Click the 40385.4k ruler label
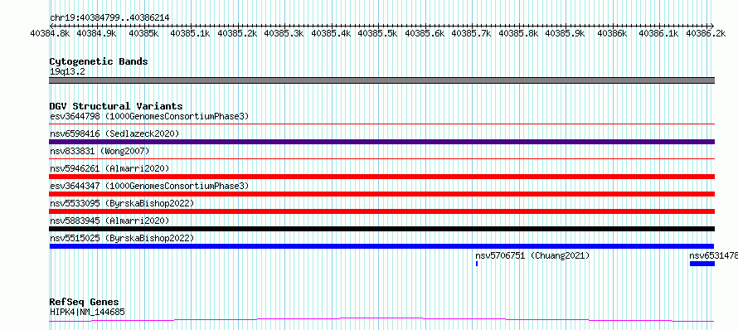This screenshot has width=738, height=330. tap(331, 33)
